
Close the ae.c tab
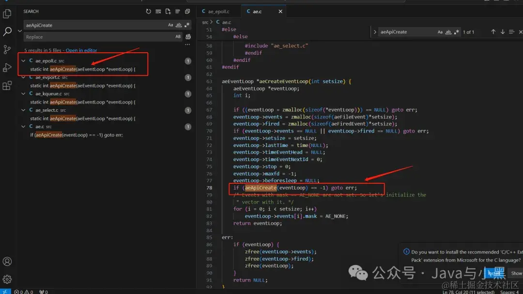pyautogui.click(x=280, y=11)
